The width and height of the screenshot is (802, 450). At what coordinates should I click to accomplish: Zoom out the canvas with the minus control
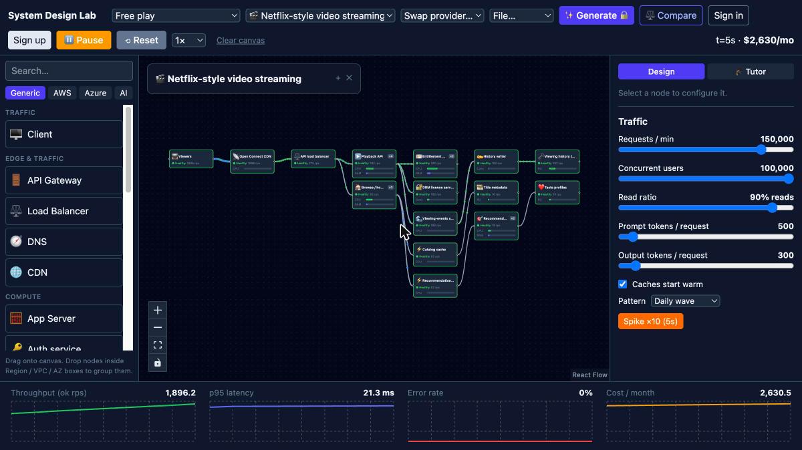[158, 327]
